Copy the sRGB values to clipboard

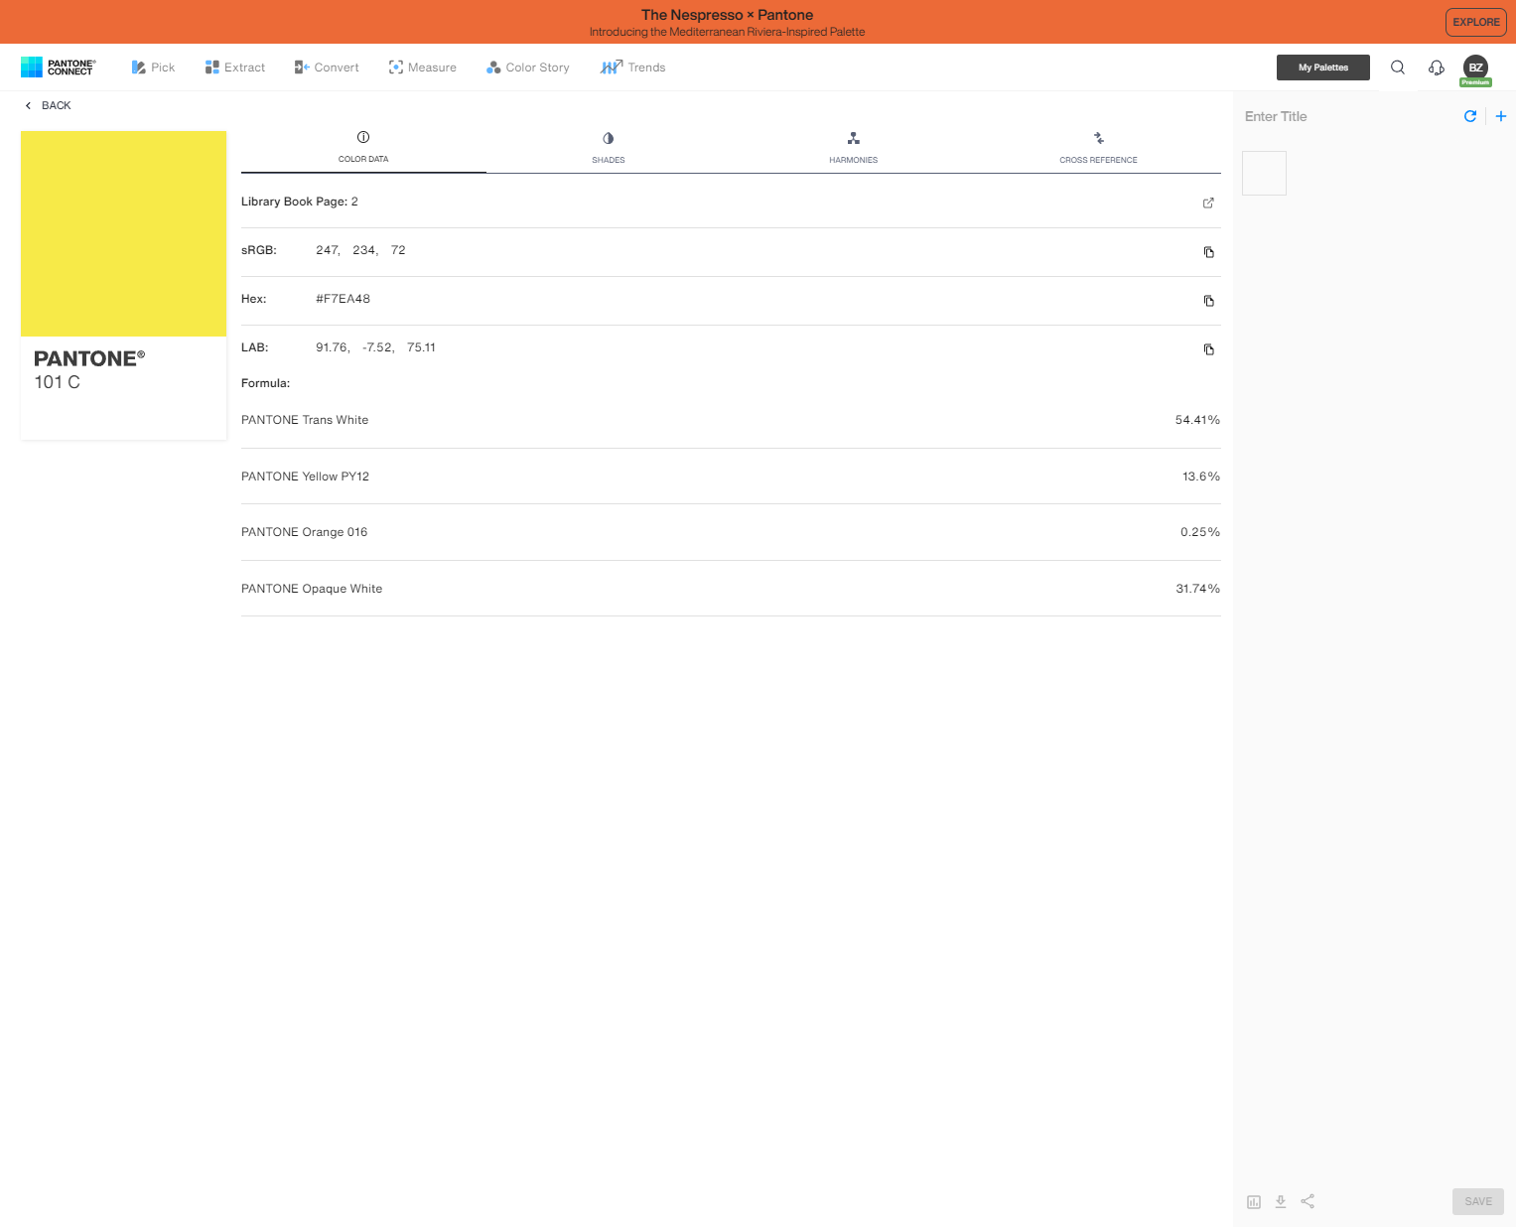1208,252
